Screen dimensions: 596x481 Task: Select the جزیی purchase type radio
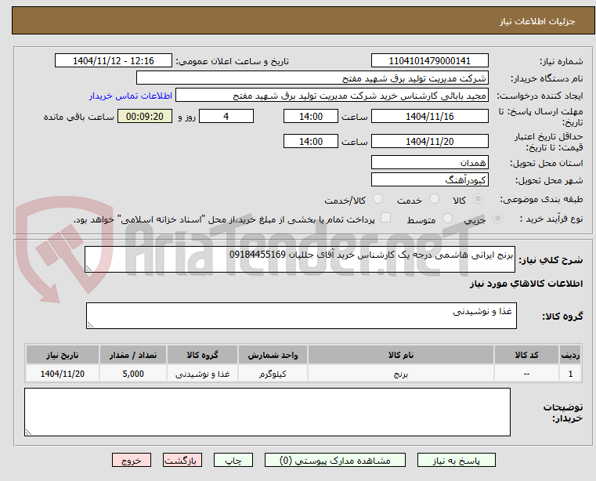[x=497, y=219]
